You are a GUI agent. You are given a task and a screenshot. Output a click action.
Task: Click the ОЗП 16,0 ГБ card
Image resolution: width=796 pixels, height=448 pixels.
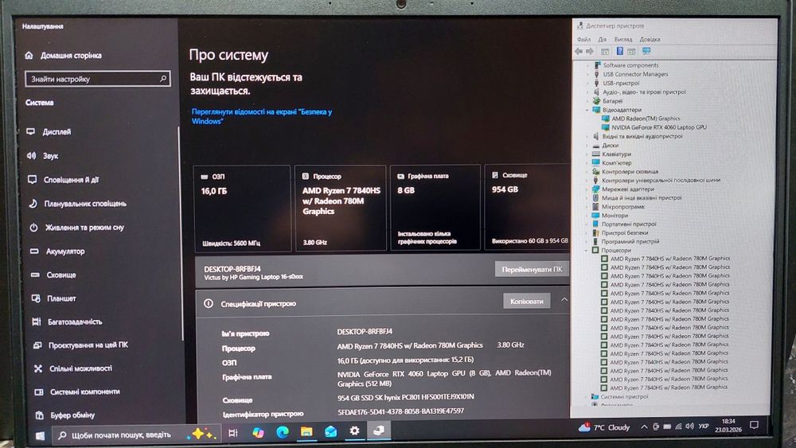tap(243, 208)
